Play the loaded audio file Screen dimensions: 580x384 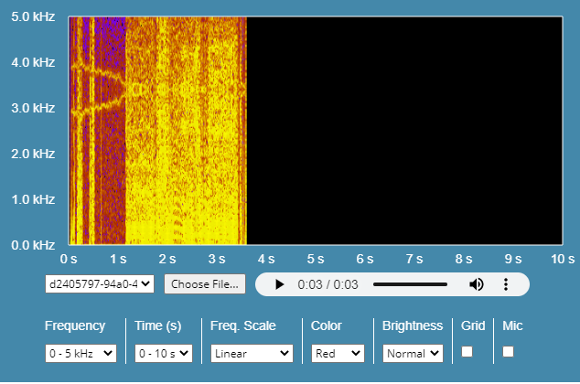tap(280, 284)
